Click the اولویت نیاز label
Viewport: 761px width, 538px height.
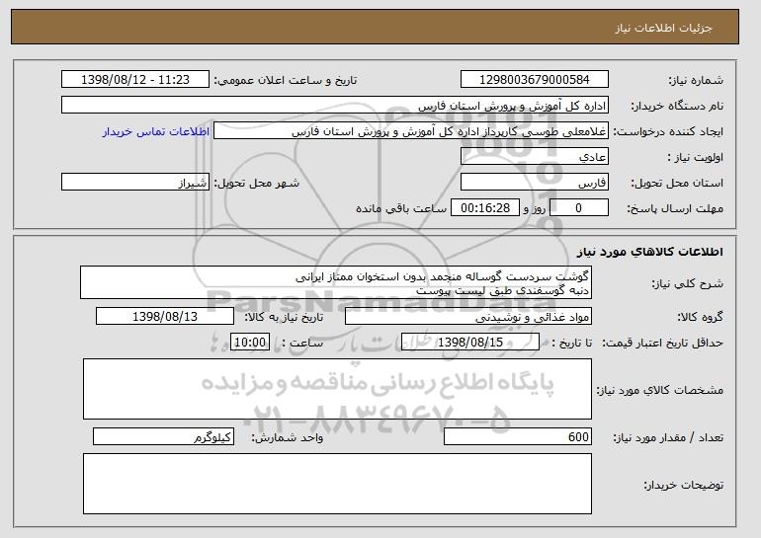[x=696, y=157]
